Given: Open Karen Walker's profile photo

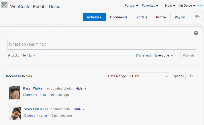Looking at the screenshot, I should pos(15,92).
